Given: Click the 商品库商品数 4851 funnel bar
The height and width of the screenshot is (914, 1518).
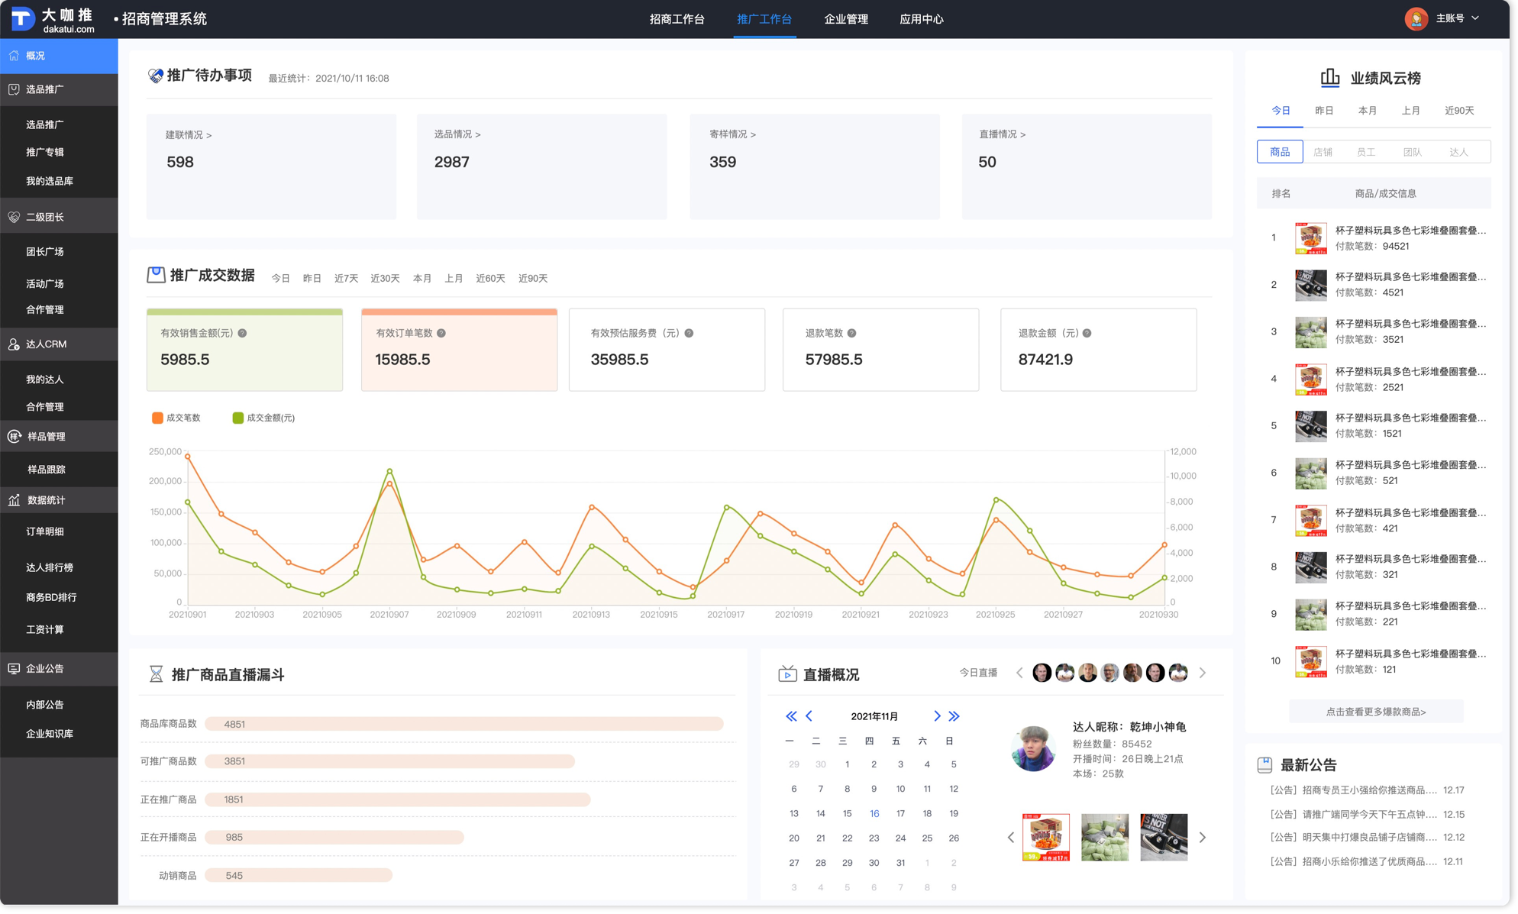Looking at the screenshot, I should pyautogui.click(x=463, y=724).
